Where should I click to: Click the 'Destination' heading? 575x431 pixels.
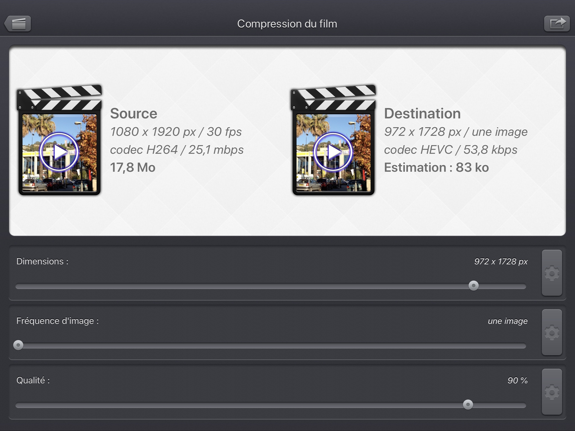pyautogui.click(x=422, y=114)
